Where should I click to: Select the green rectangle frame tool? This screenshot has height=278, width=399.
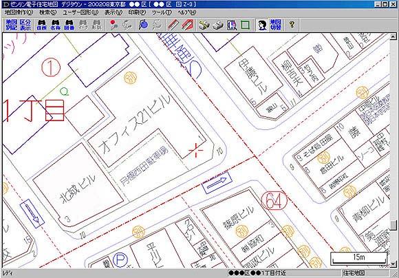point(245,25)
